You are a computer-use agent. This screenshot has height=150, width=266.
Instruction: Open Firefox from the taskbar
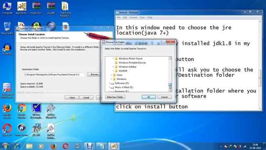53,146
